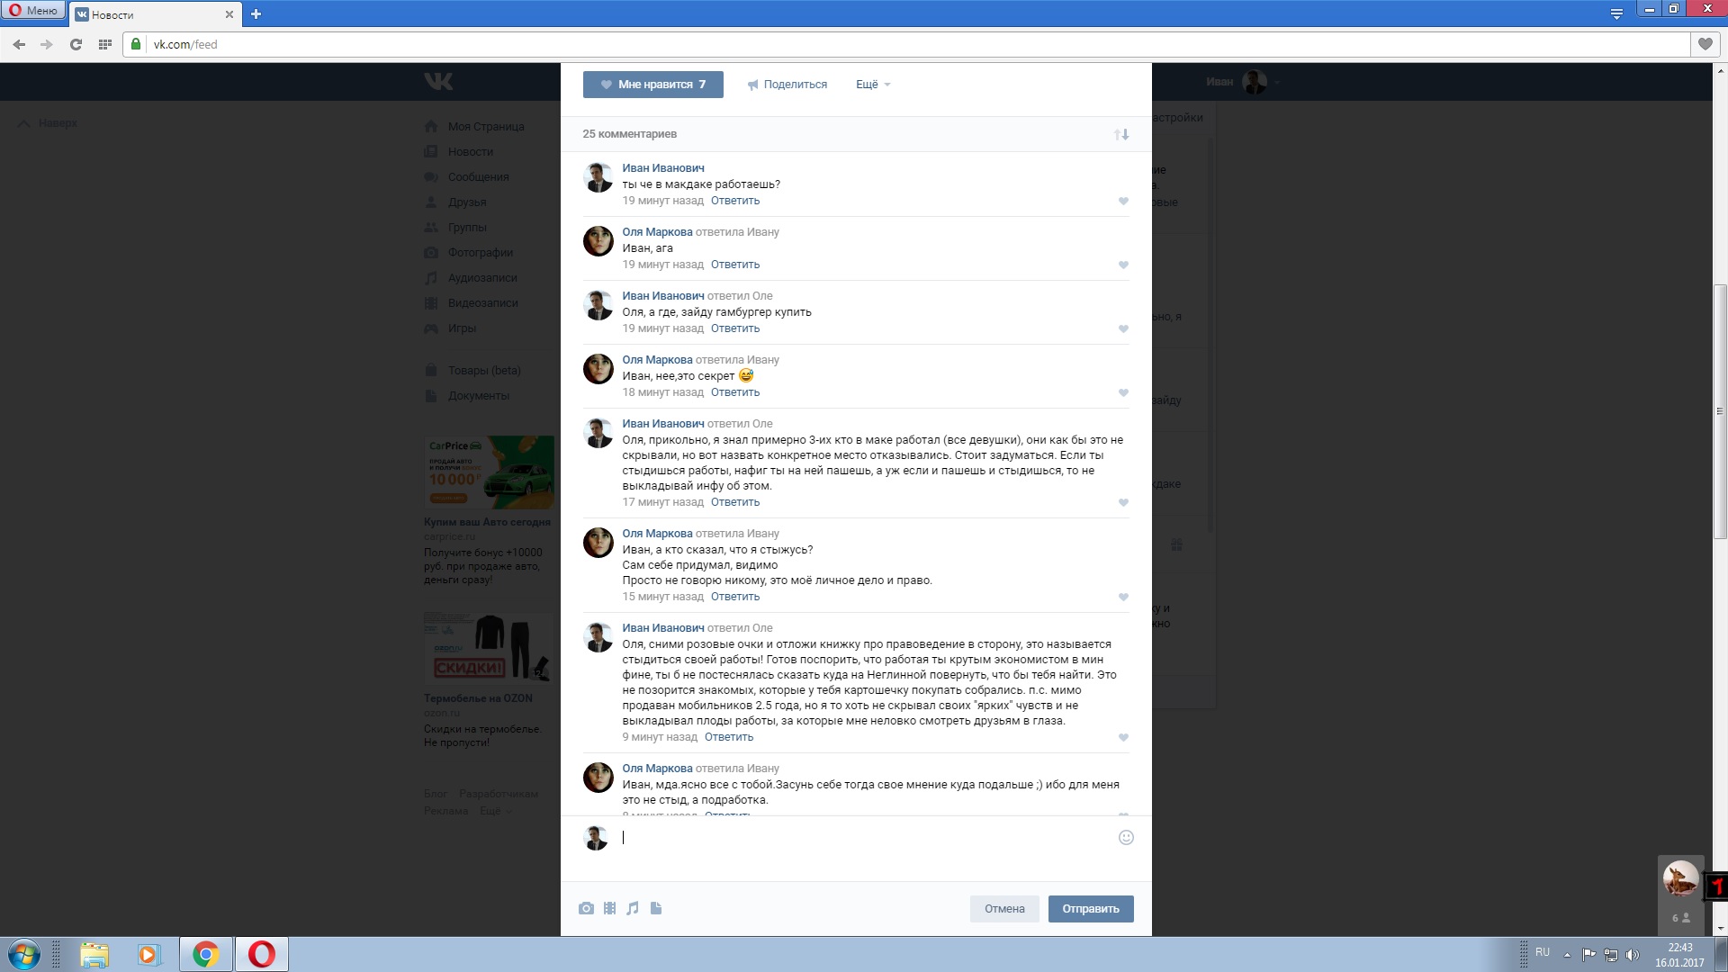This screenshot has width=1728, height=972.
Task: Open the emoji smiley picker
Action: [x=1126, y=837]
